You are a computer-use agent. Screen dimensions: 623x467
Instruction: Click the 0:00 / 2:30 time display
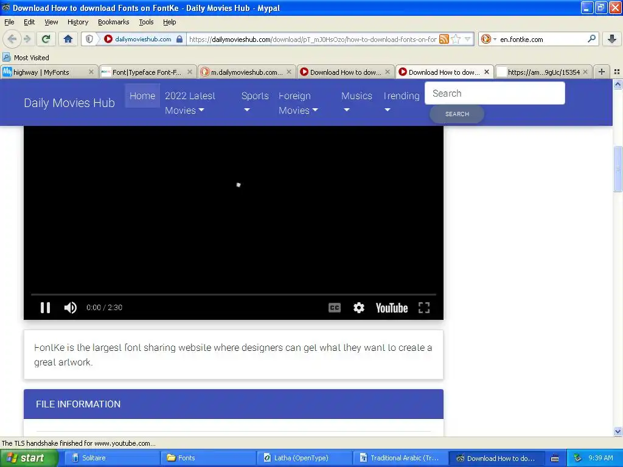pyautogui.click(x=104, y=308)
